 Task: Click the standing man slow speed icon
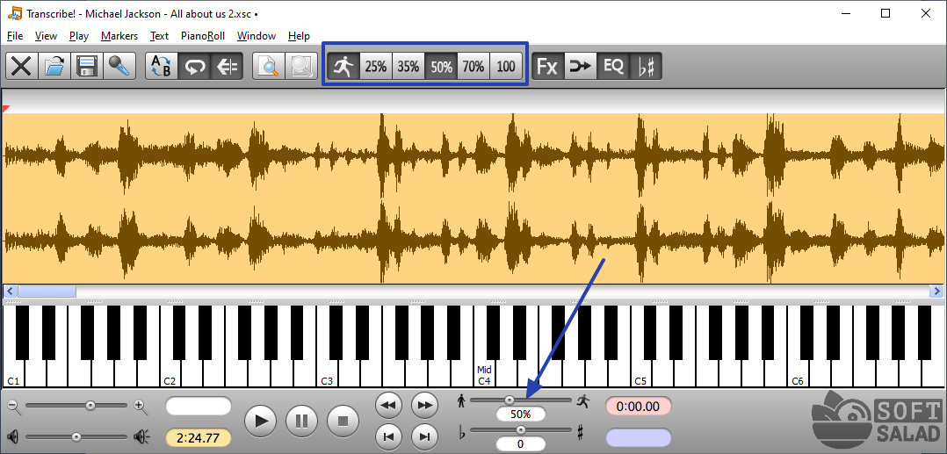(461, 400)
